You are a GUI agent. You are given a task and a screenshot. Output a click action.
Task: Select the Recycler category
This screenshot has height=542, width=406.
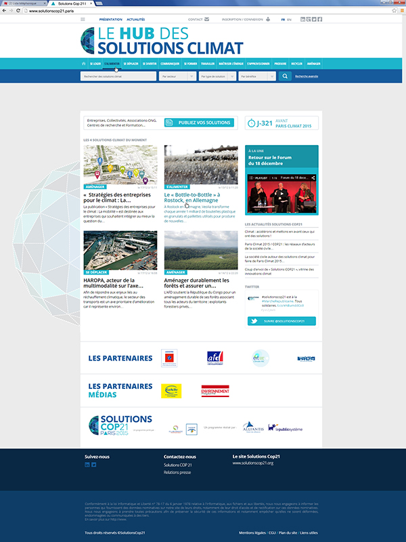(297, 64)
